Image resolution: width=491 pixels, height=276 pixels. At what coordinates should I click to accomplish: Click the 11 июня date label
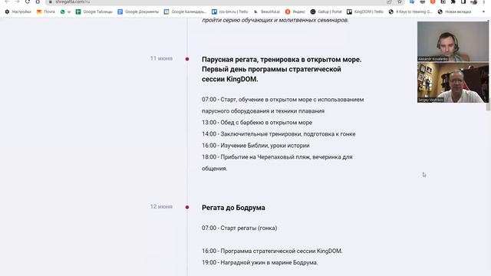(161, 58)
